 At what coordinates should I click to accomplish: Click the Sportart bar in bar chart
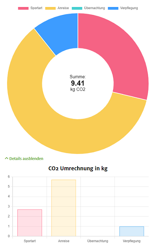[29, 223]
